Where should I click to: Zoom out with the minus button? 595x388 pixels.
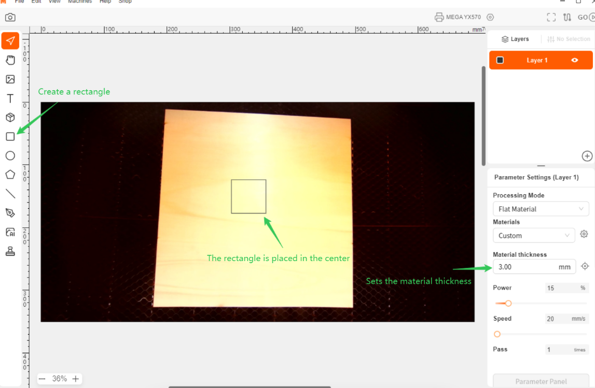[x=42, y=379]
